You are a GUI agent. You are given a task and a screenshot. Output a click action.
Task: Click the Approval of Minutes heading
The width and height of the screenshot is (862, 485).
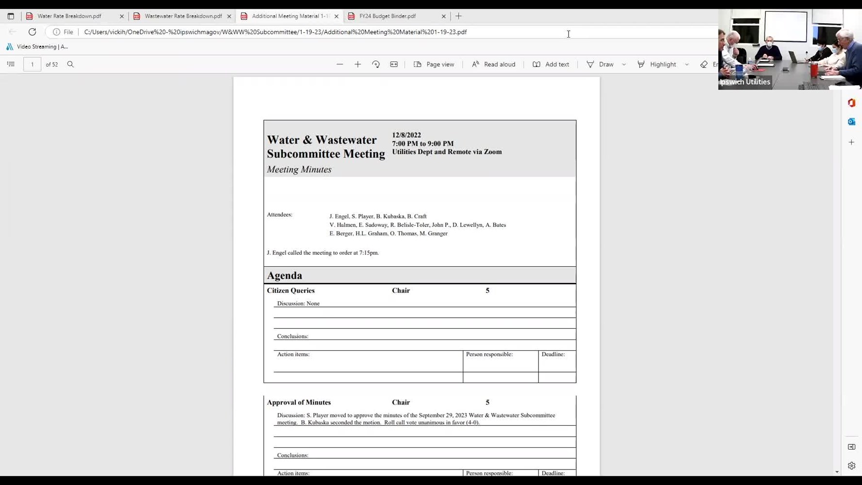click(x=299, y=402)
